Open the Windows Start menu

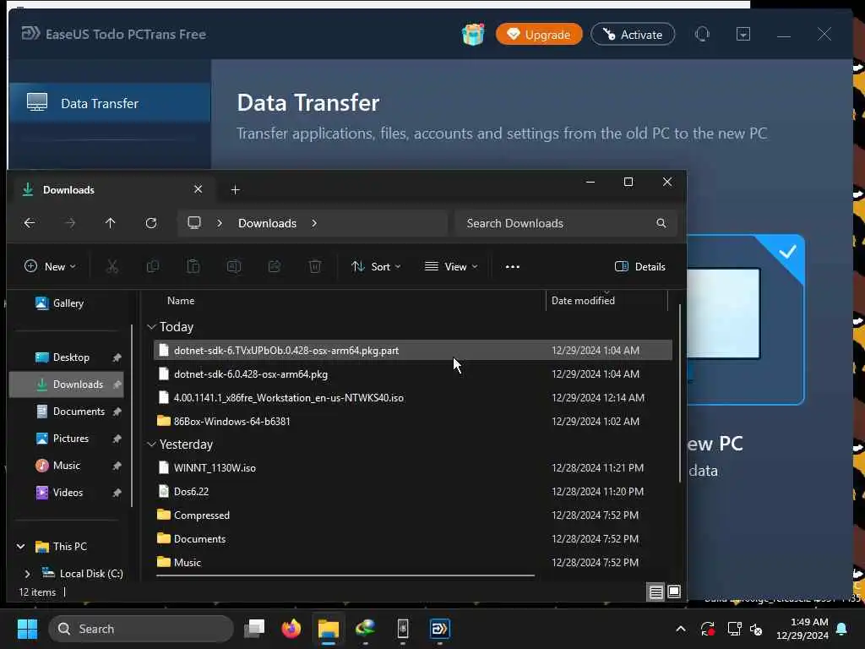(27, 629)
